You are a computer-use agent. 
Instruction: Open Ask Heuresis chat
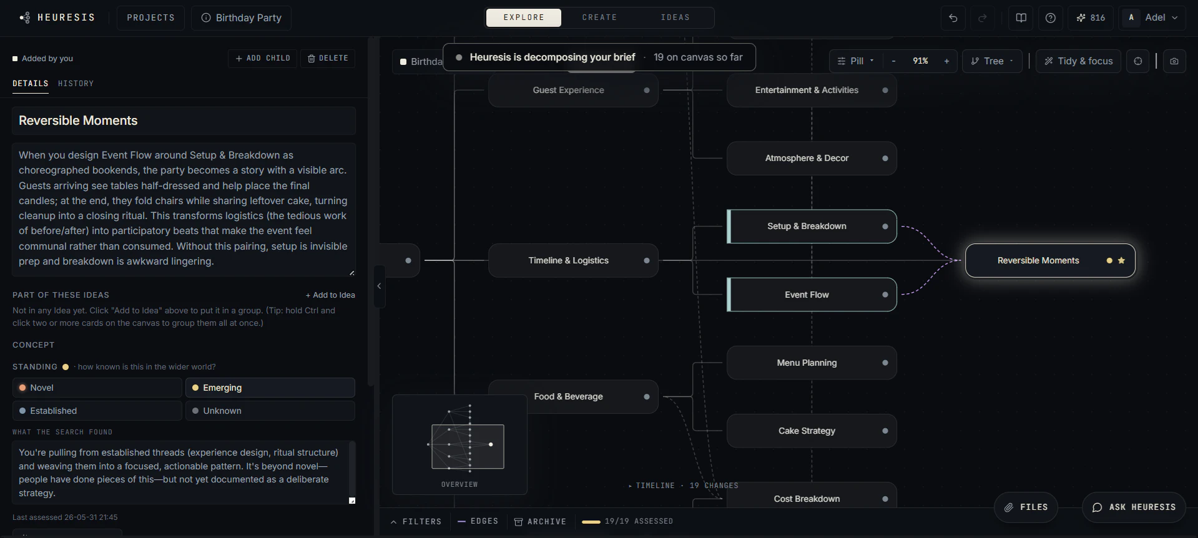1134,507
